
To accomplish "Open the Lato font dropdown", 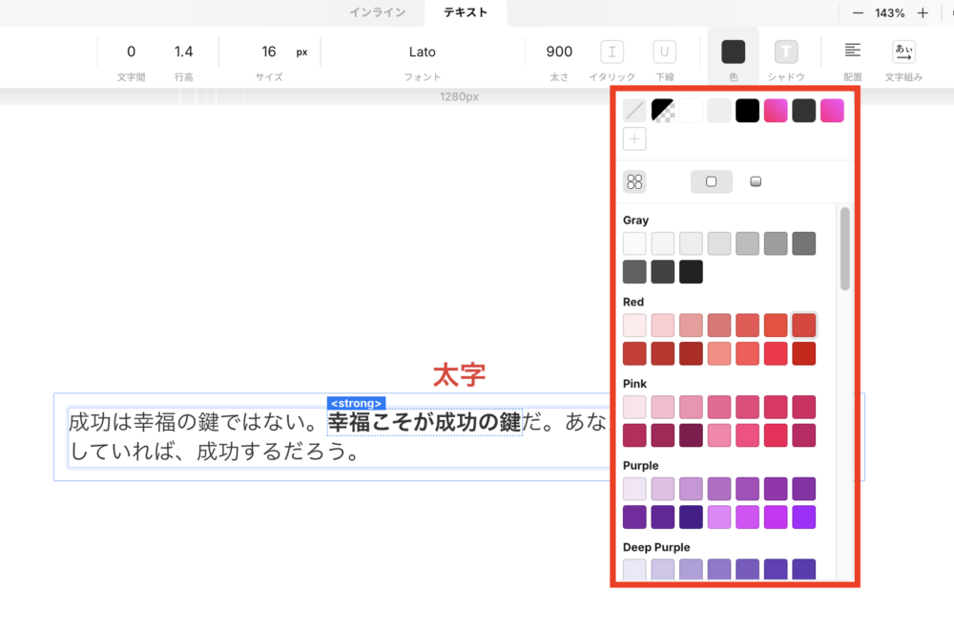I will click(423, 52).
